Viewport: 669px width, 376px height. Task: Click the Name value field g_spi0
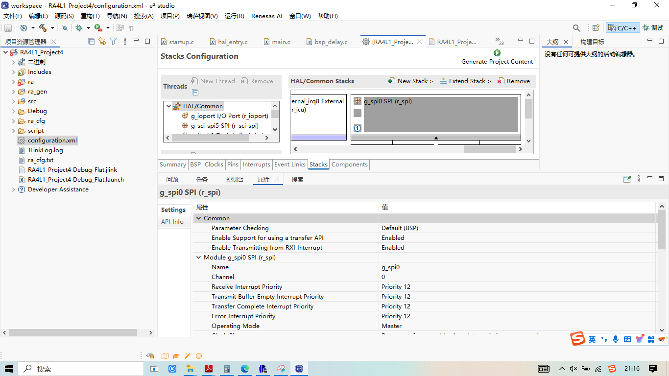(x=518, y=267)
